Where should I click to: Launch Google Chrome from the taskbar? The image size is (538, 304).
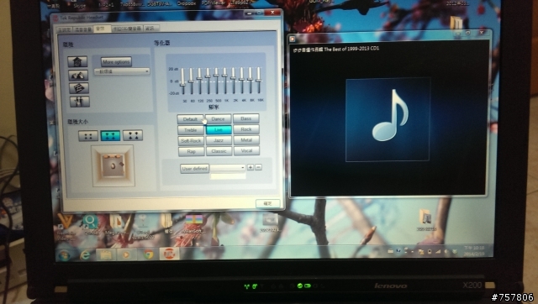148,254
